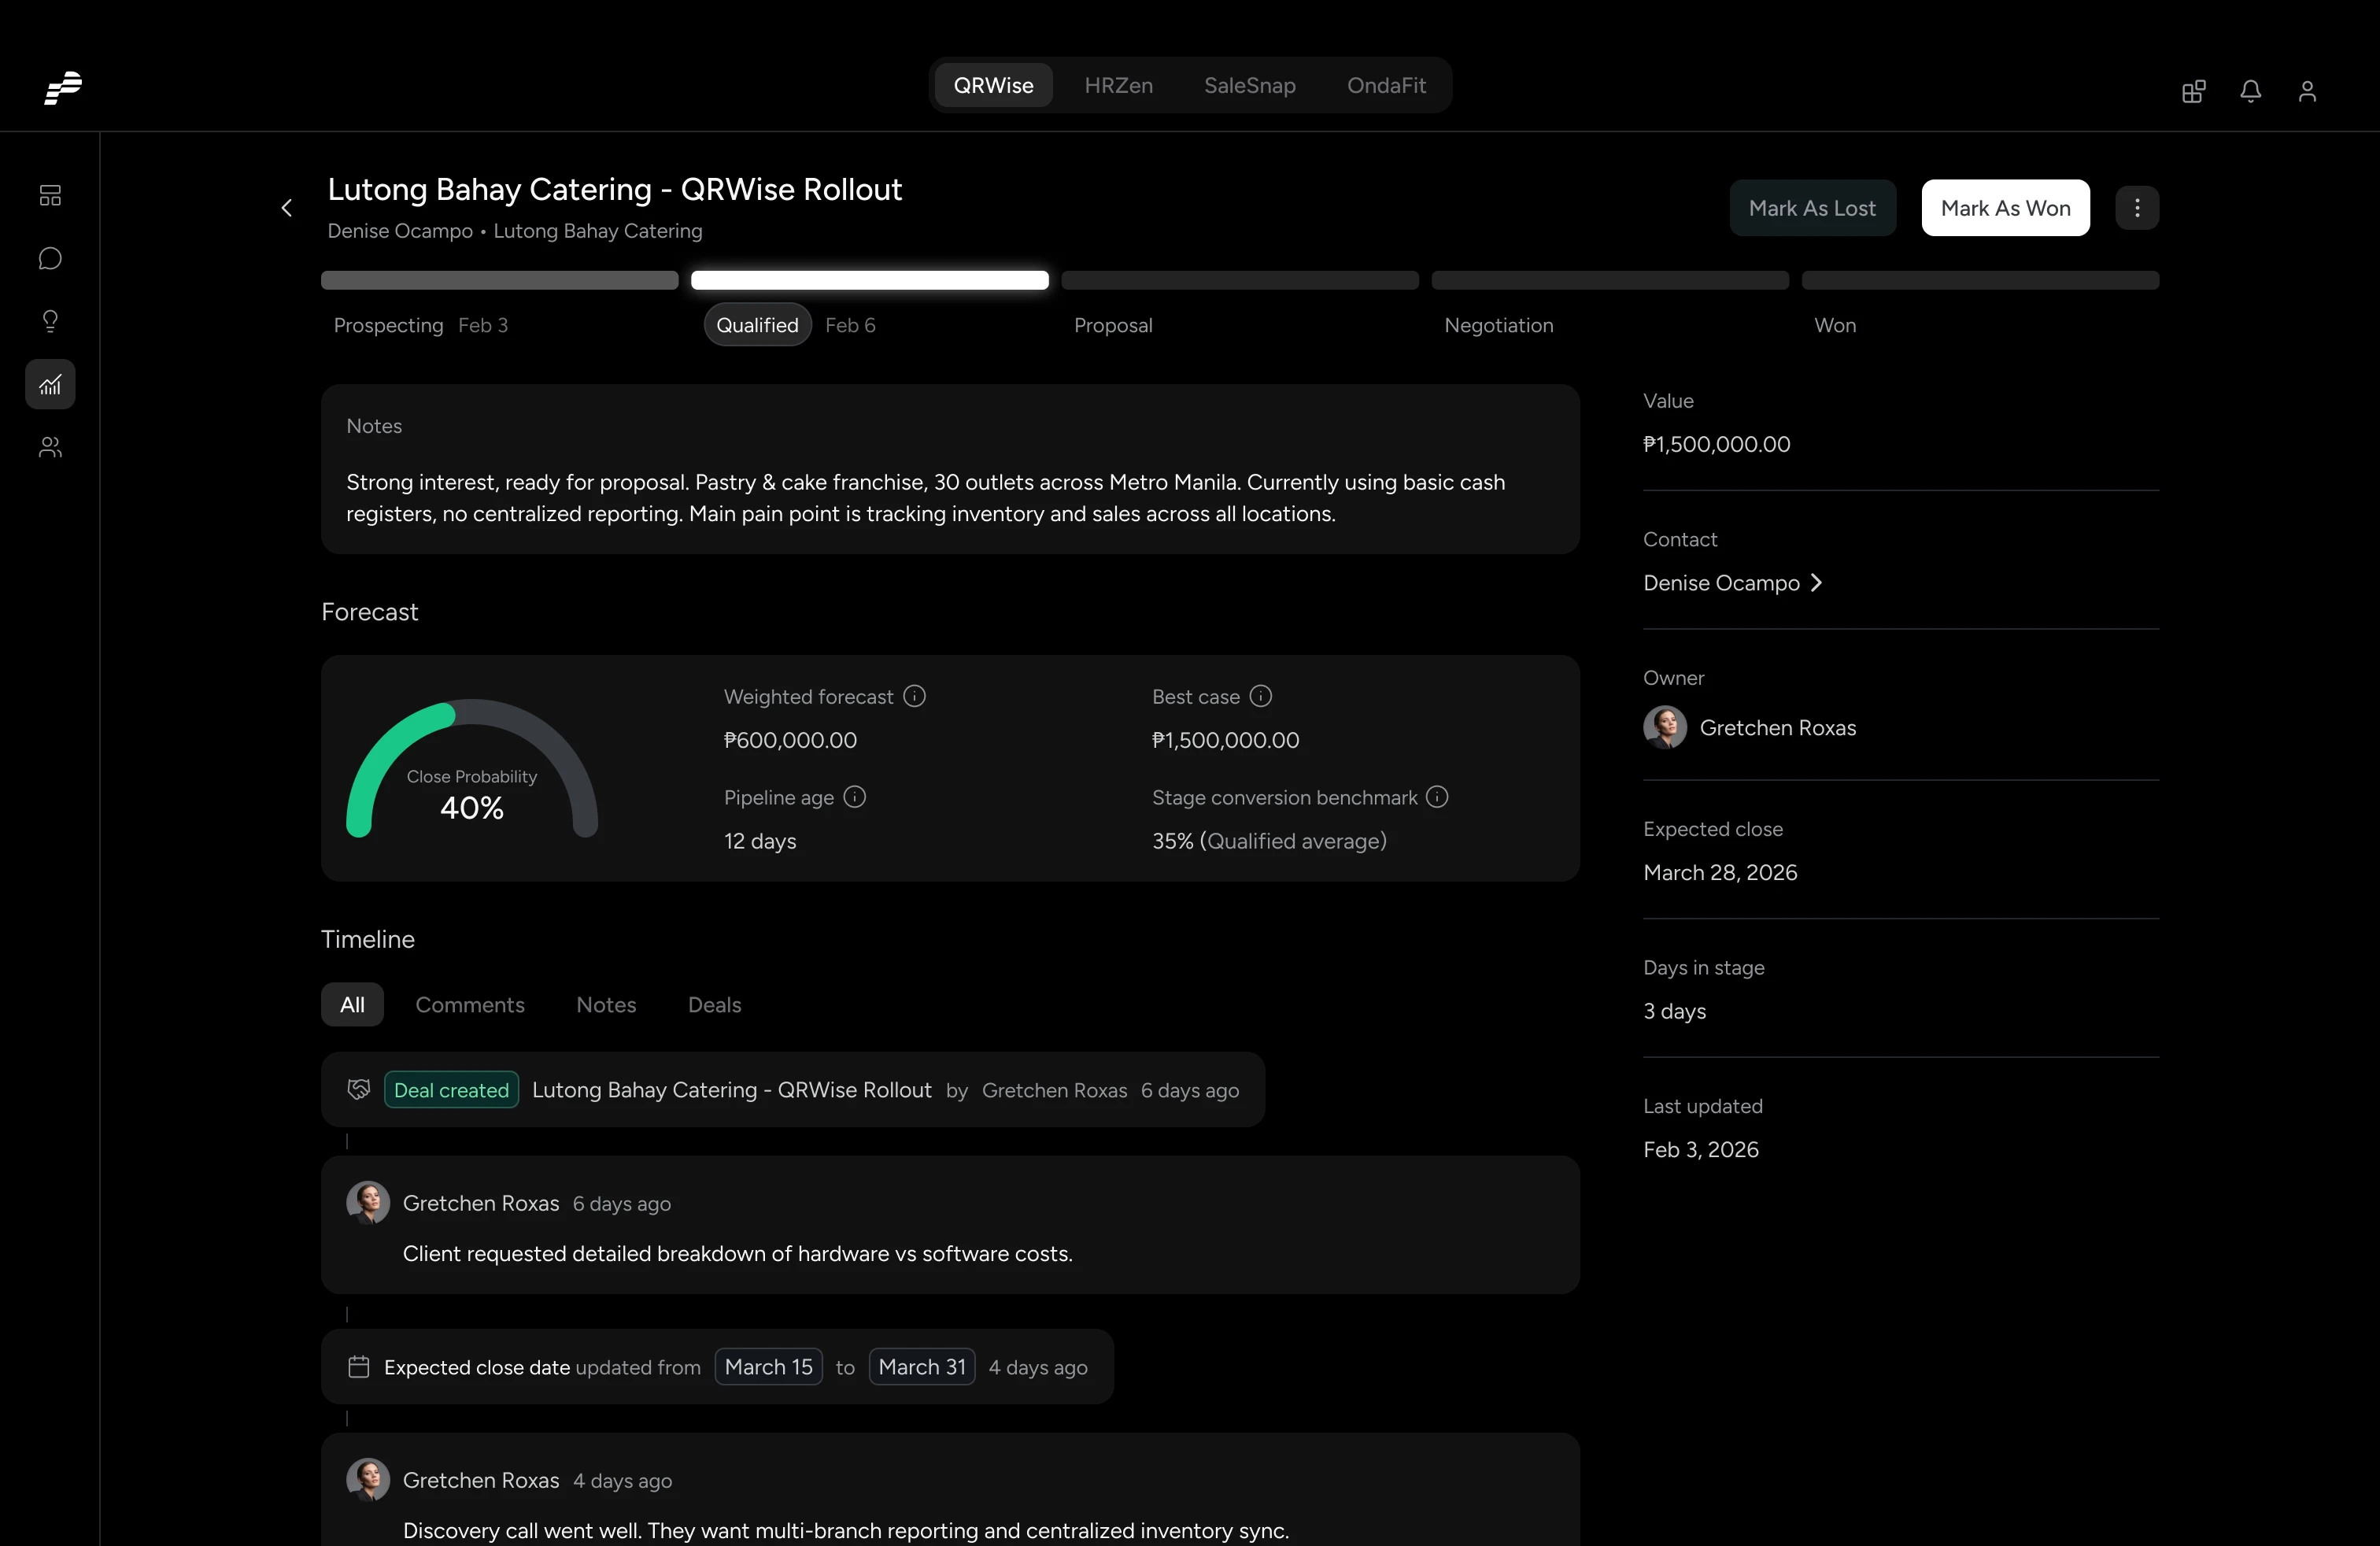Select the HRZen product tab
The height and width of the screenshot is (1546, 2380).
tap(1118, 86)
